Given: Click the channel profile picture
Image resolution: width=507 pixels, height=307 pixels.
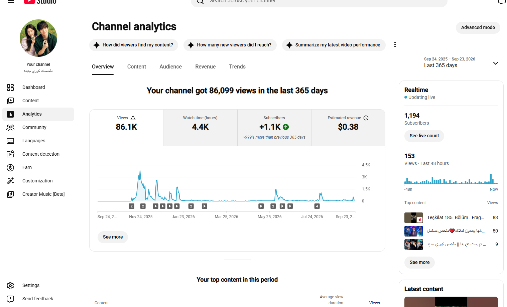Looking at the screenshot, I should pyautogui.click(x=38, y=38).
